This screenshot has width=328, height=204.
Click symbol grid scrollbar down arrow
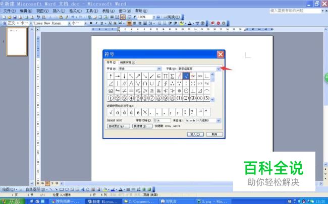(212, 100)
